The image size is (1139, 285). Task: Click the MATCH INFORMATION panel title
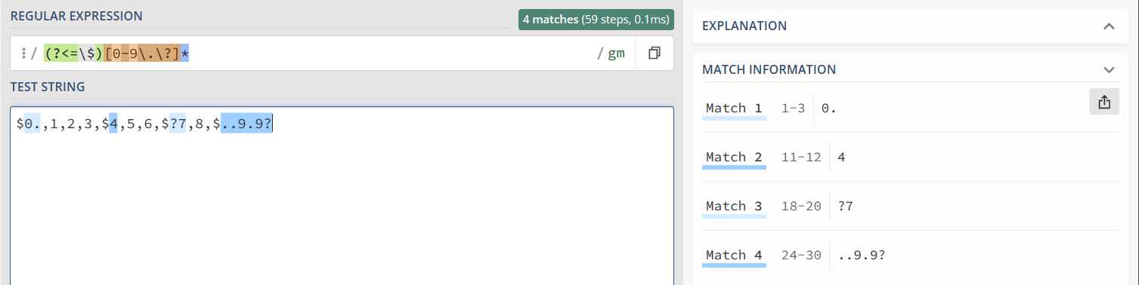tap(769, 69)
